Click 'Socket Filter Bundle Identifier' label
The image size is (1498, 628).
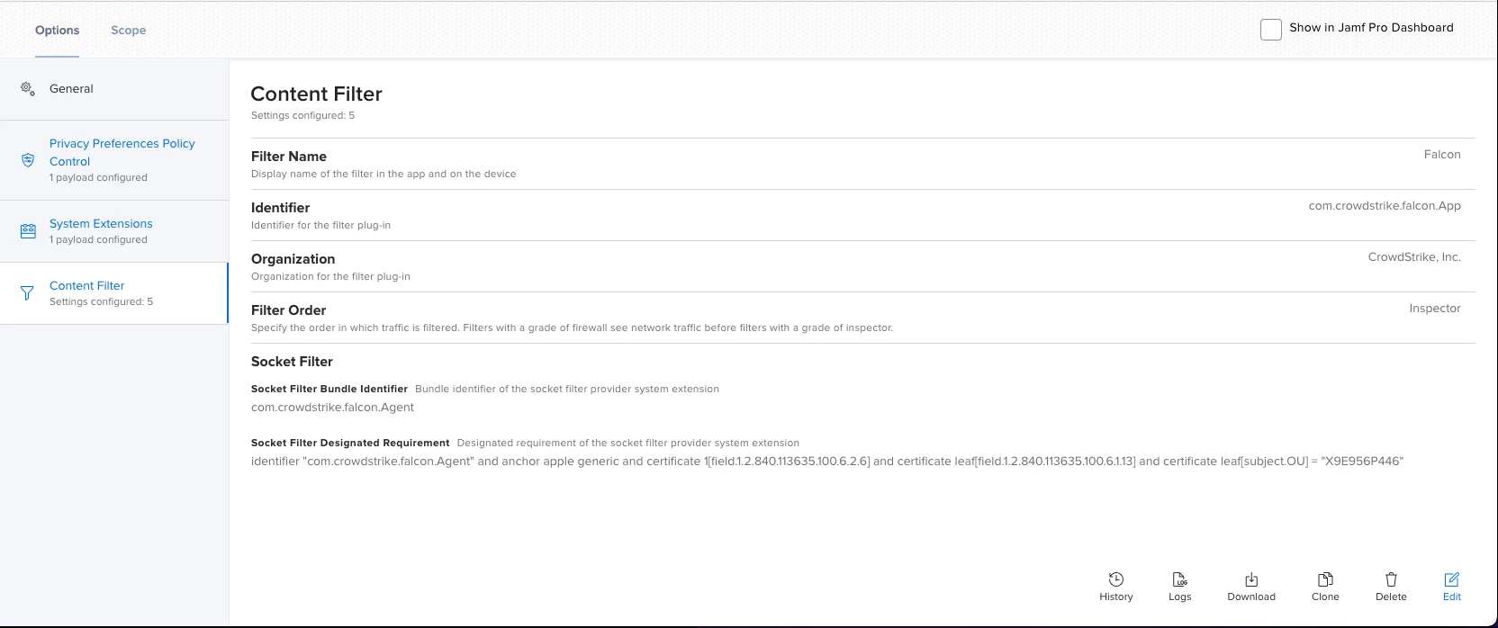[329, 389]
